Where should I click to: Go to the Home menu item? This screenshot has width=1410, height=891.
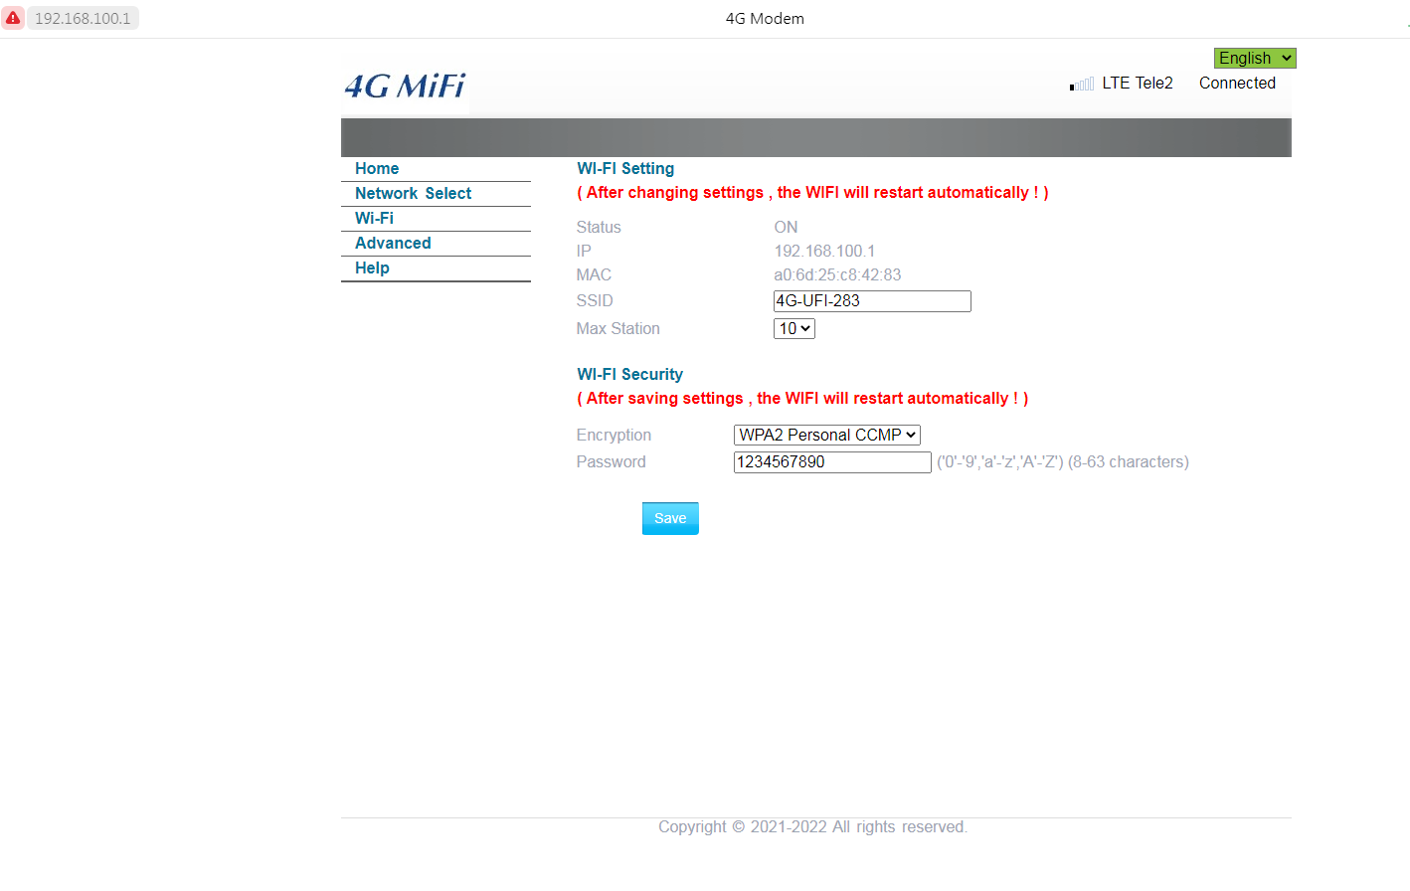[x=377, y=169]
